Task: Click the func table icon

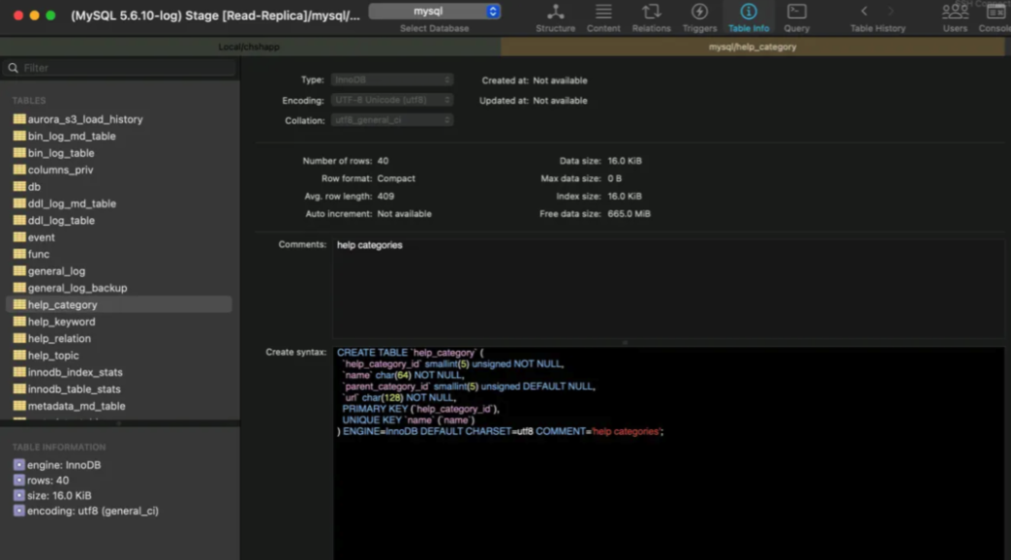Action: click(19, 254)
